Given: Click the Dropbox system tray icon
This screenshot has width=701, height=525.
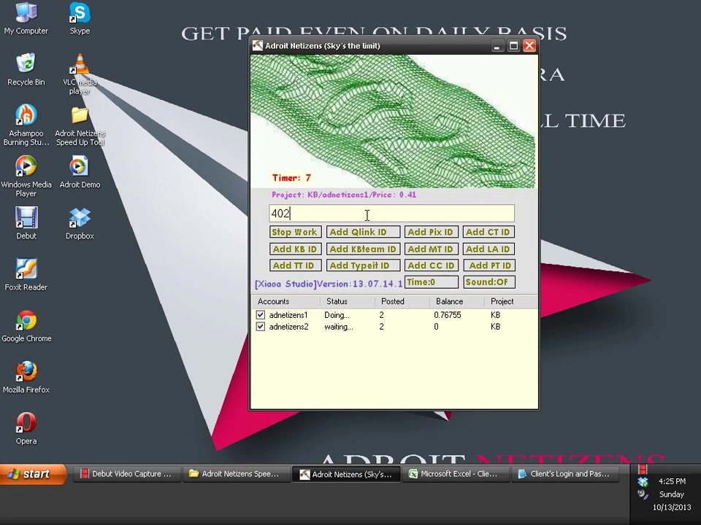Looking at the screenshot, I should click(x=643, y=482).
